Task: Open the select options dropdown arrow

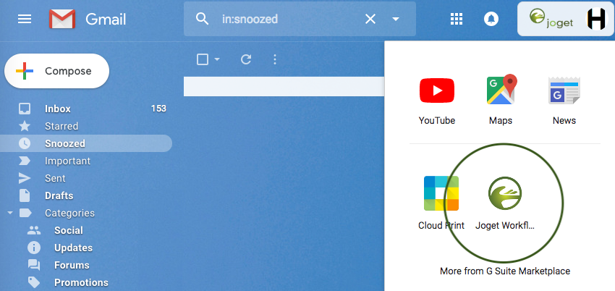Action: click(217, 59)
